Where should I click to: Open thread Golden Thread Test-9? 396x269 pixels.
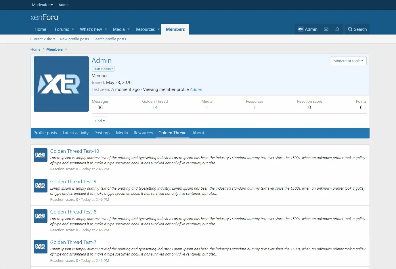click(73, 182)
